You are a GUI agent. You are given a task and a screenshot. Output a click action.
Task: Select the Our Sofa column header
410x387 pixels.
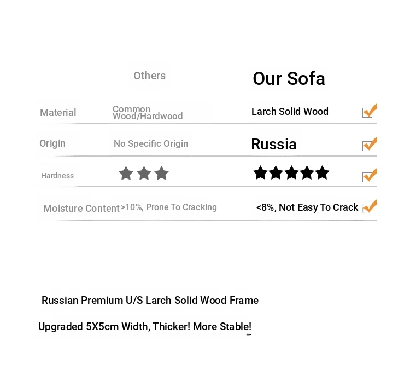click(x=289, y=79)
